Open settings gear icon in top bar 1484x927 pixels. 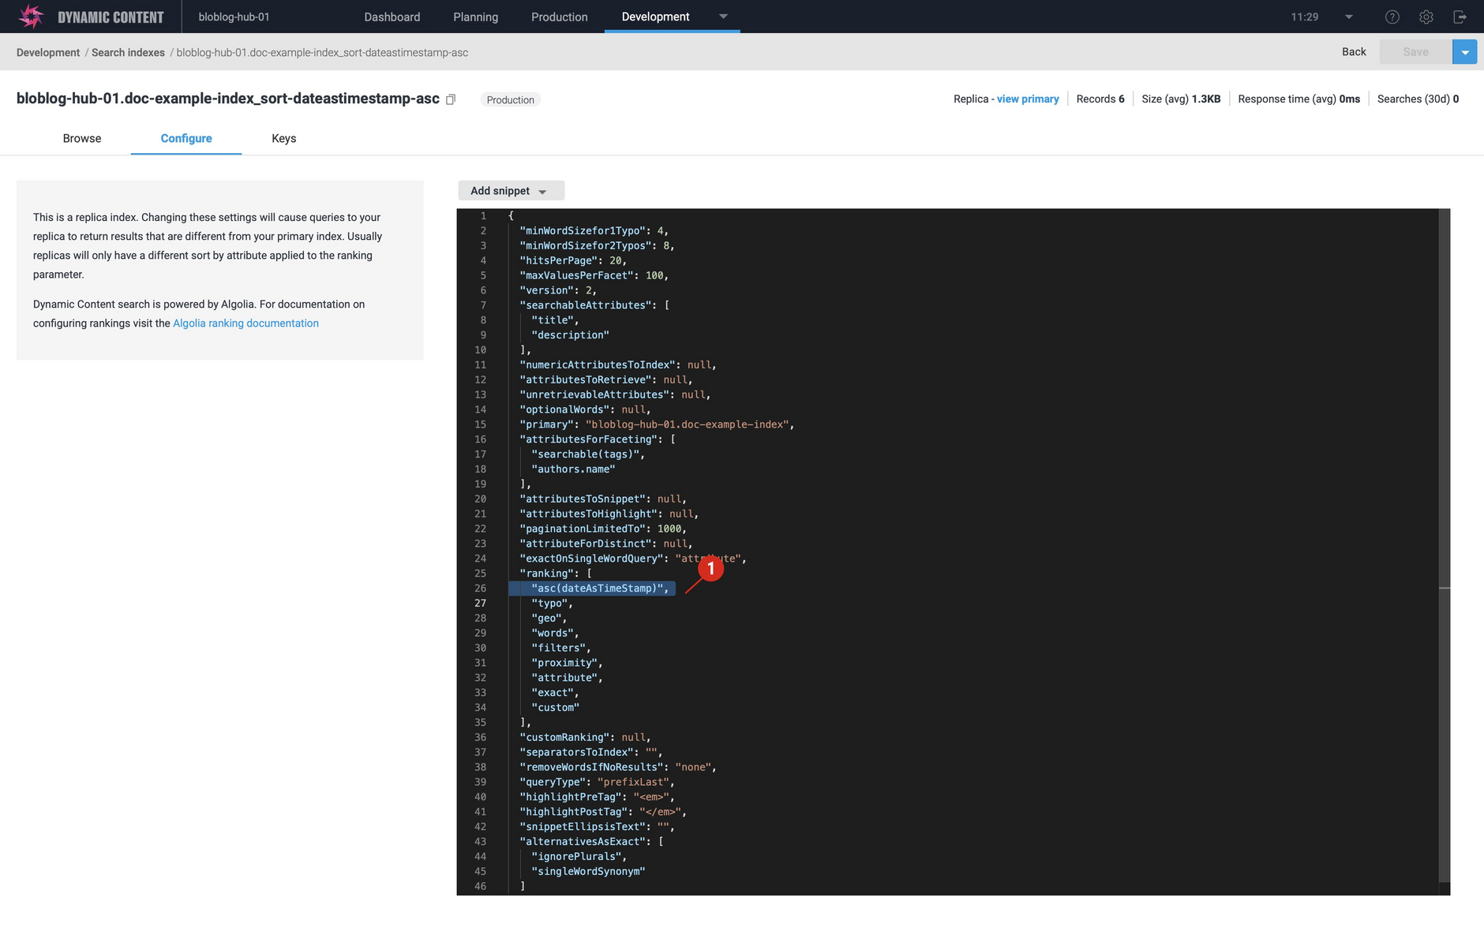pos(1426,17)
